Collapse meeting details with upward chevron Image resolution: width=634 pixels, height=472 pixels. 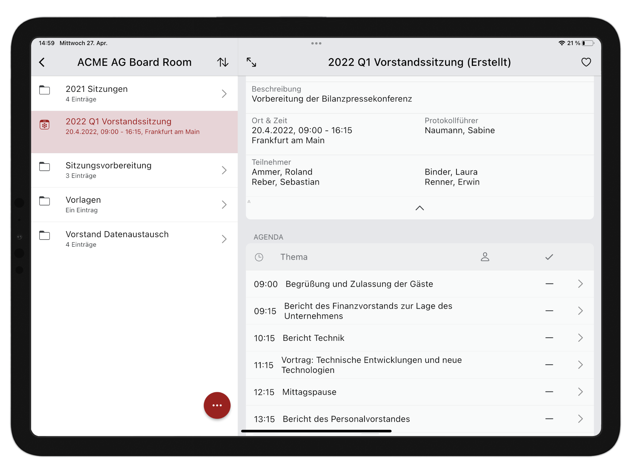coord(420,208)
